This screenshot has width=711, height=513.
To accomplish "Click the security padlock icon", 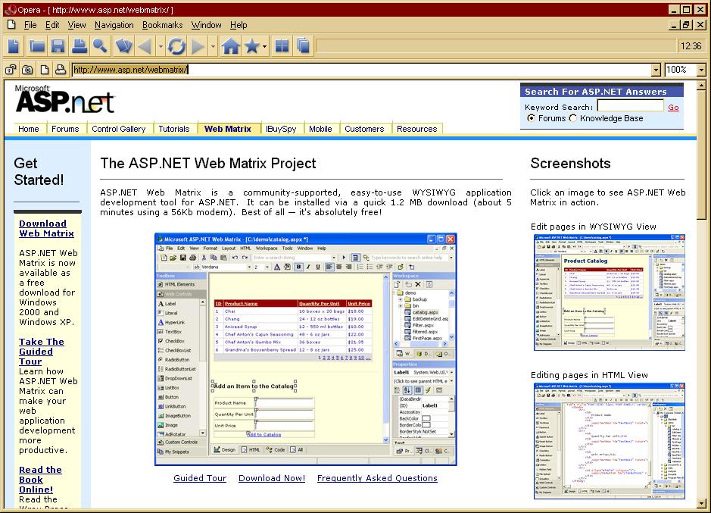I will [x=11, y=70].
